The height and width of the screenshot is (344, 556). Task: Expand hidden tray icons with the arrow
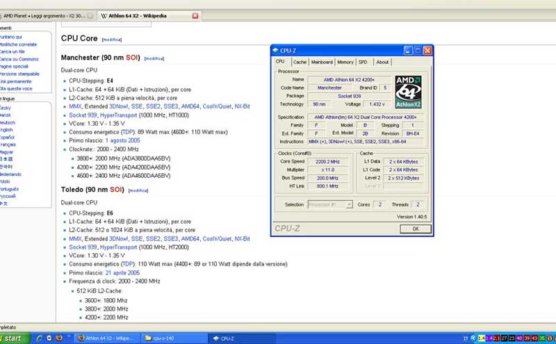473,338
